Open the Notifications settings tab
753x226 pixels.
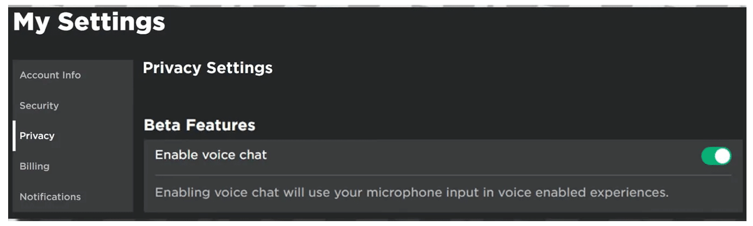point(50,197)
